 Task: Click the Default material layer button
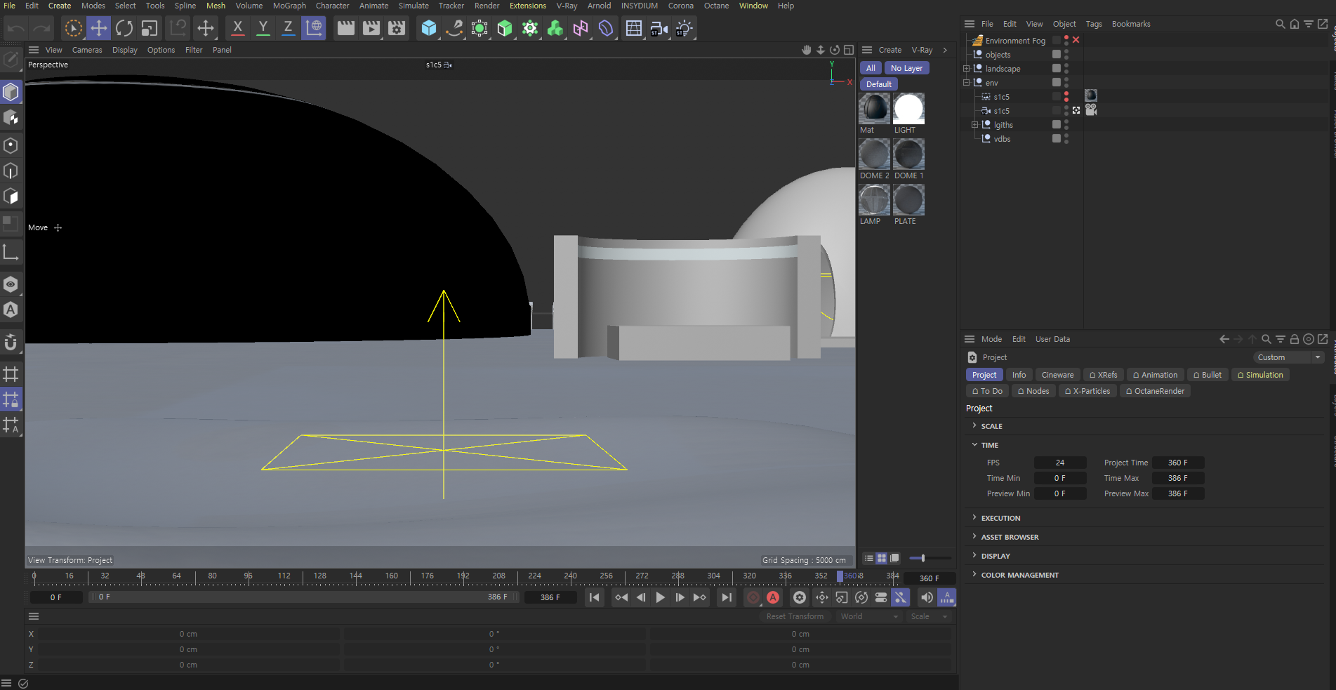click(x=878, y=84)
